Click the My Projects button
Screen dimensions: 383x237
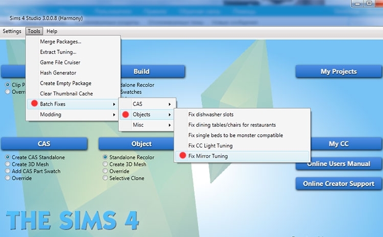point(339,72)
